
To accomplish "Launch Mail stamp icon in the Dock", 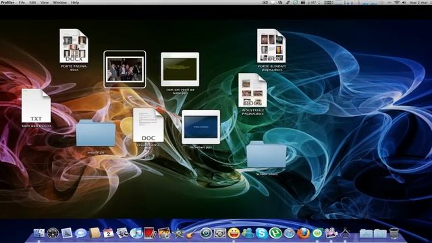I will click(67, 234).
